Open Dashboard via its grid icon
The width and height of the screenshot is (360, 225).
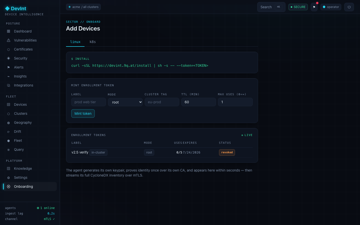8,31
